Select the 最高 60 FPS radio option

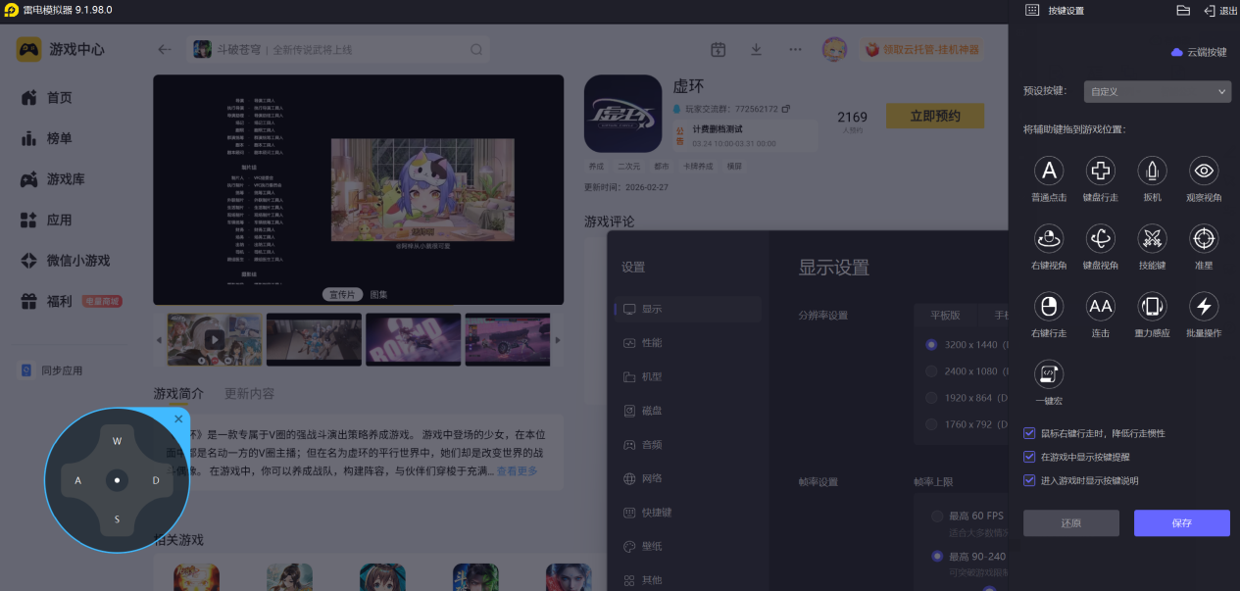point(938,516)
